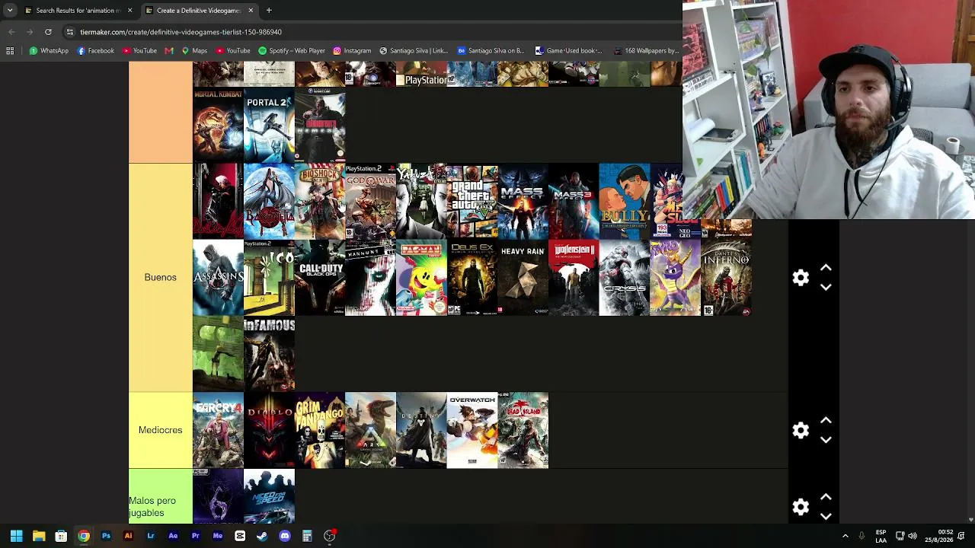Open File Explorer from the taskbar
The image size is (975, 548).
point(39,536)
